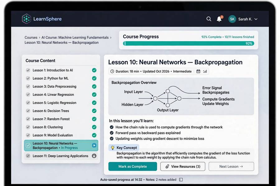Image resolution: width=280 pixels, height=186 pixels.
Task: Expand the Sarah K. account dropdown
Action: (x=256, y=19)
